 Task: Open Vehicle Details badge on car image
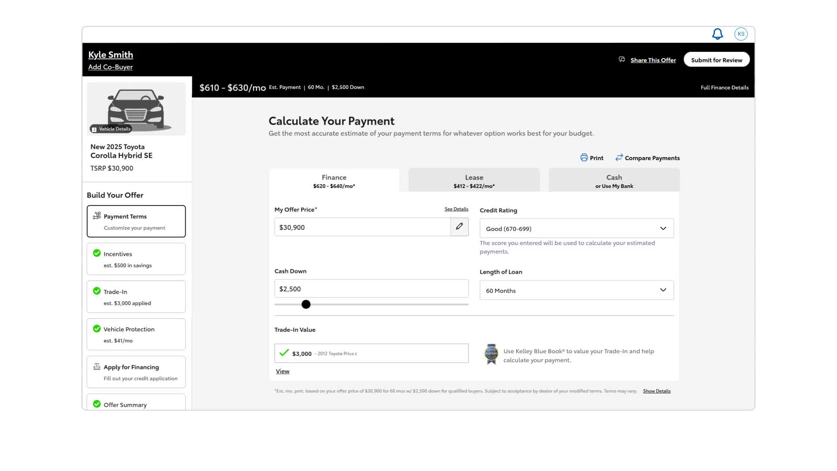click(111, 129)
